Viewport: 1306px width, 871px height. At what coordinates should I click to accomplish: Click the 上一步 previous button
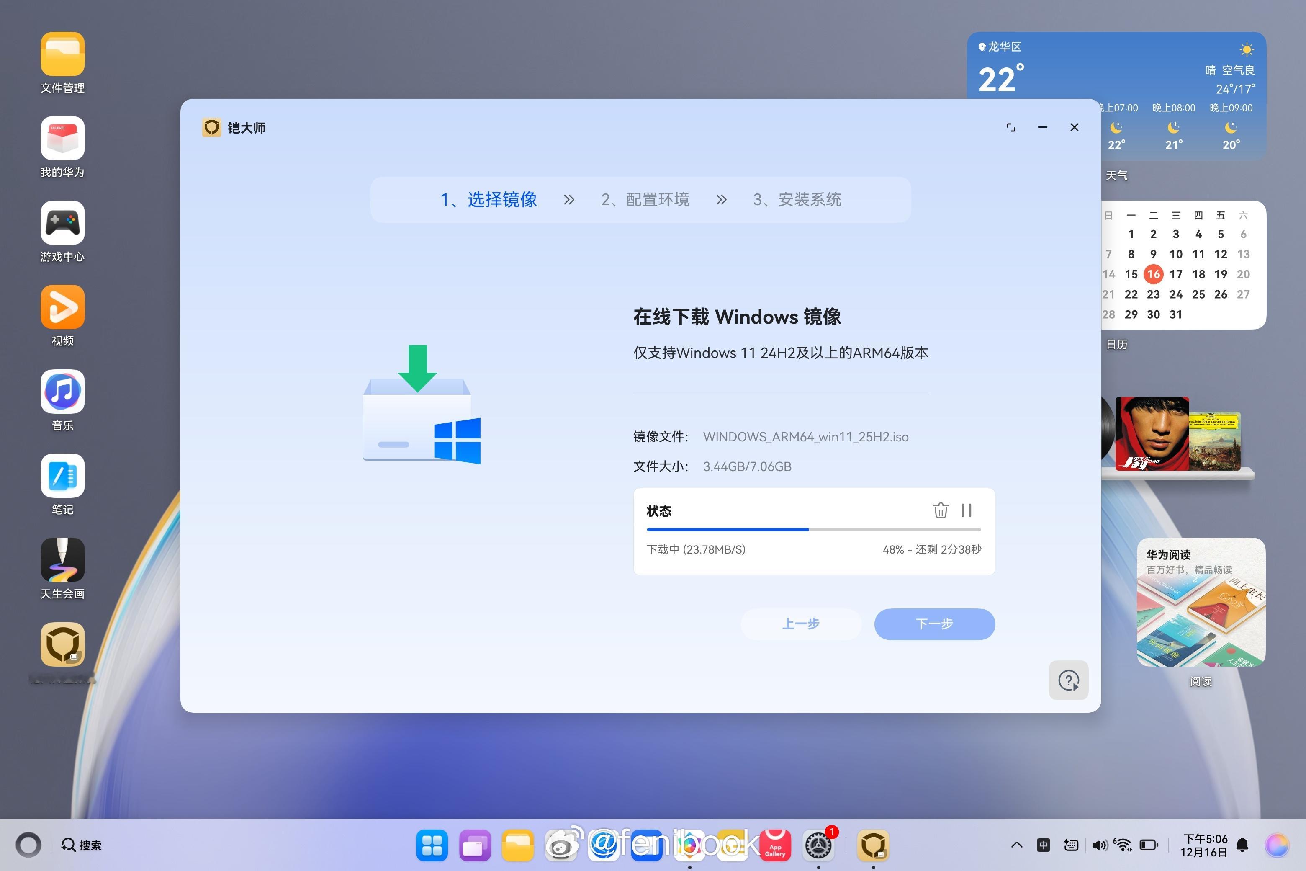pyautogui.click(x=801, y=624)
